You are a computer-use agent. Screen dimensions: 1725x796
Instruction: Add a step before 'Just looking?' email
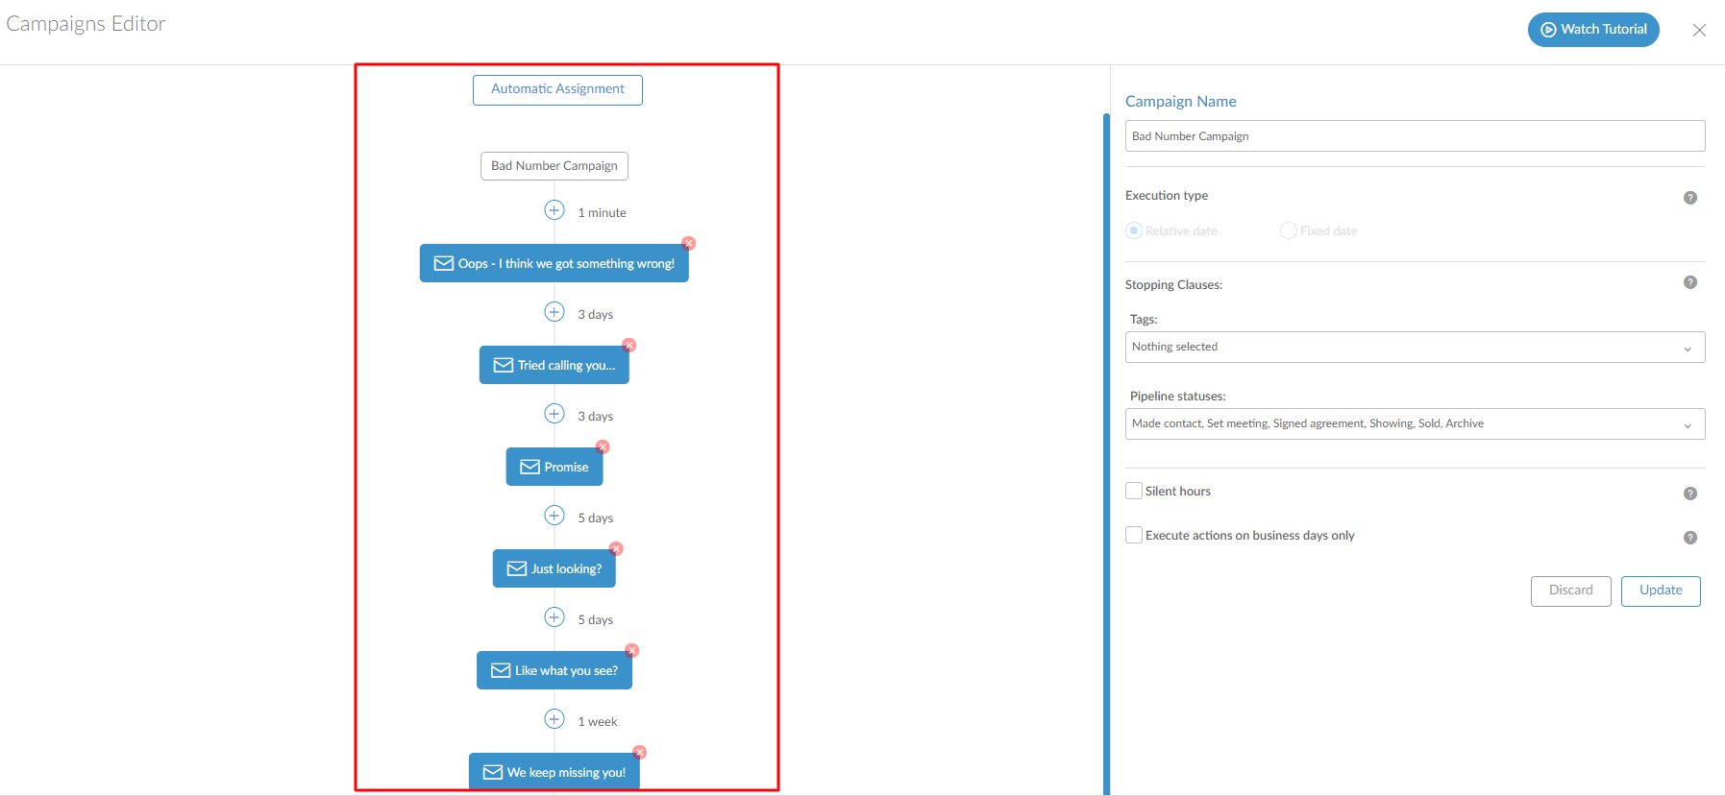click(x=554, y=516)
